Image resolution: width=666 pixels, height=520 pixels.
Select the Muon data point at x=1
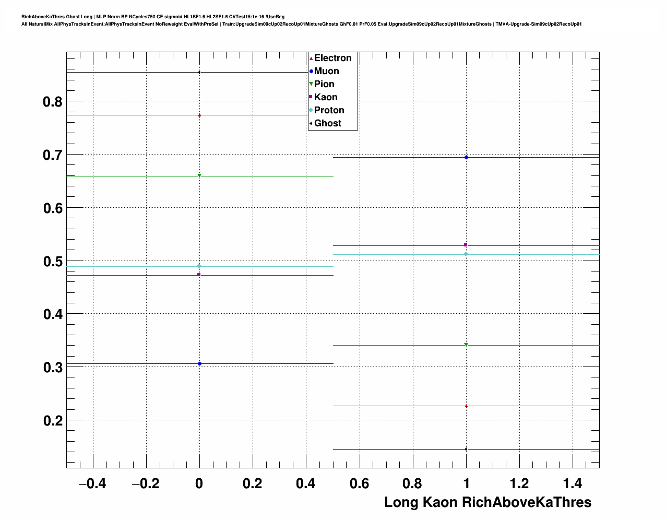coord(466,158)
